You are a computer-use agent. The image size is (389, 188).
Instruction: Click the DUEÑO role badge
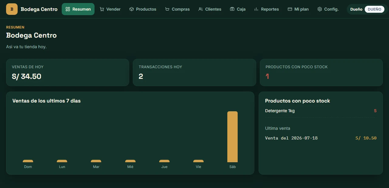[374, 9]
